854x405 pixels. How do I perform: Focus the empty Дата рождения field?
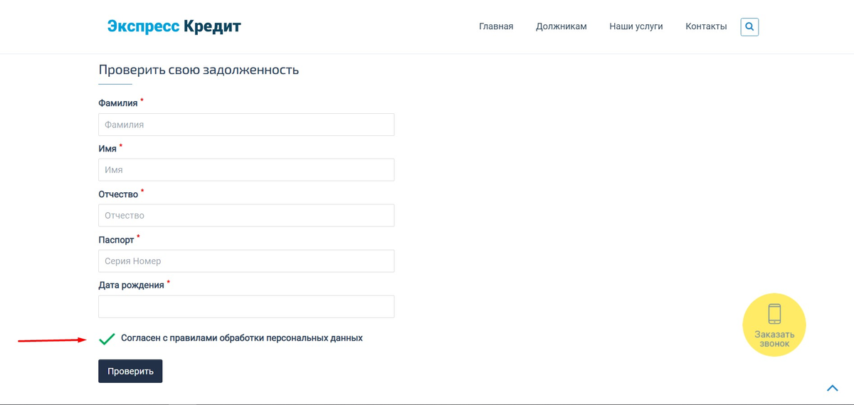pos(246,307)
